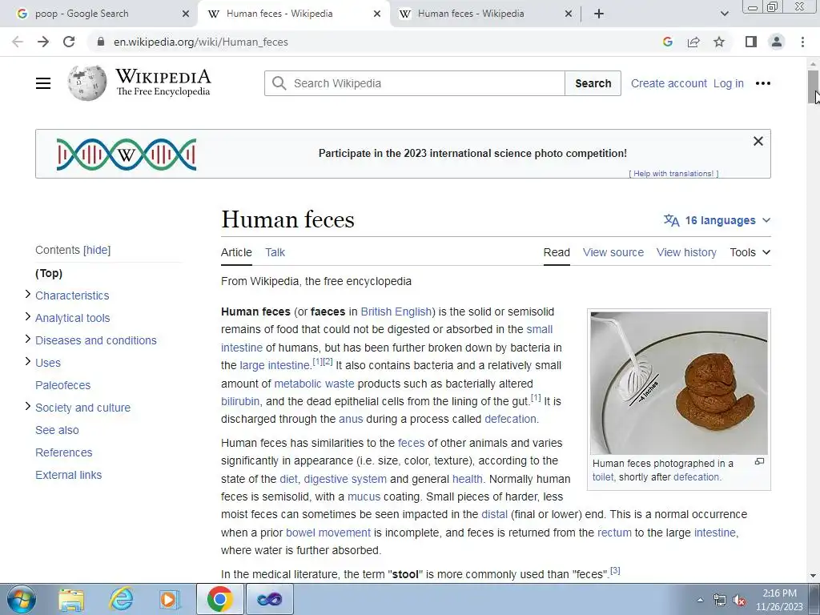Open File Explorer from the taskbar
This screenshot has height=615, width=820.
click(71, 599)
